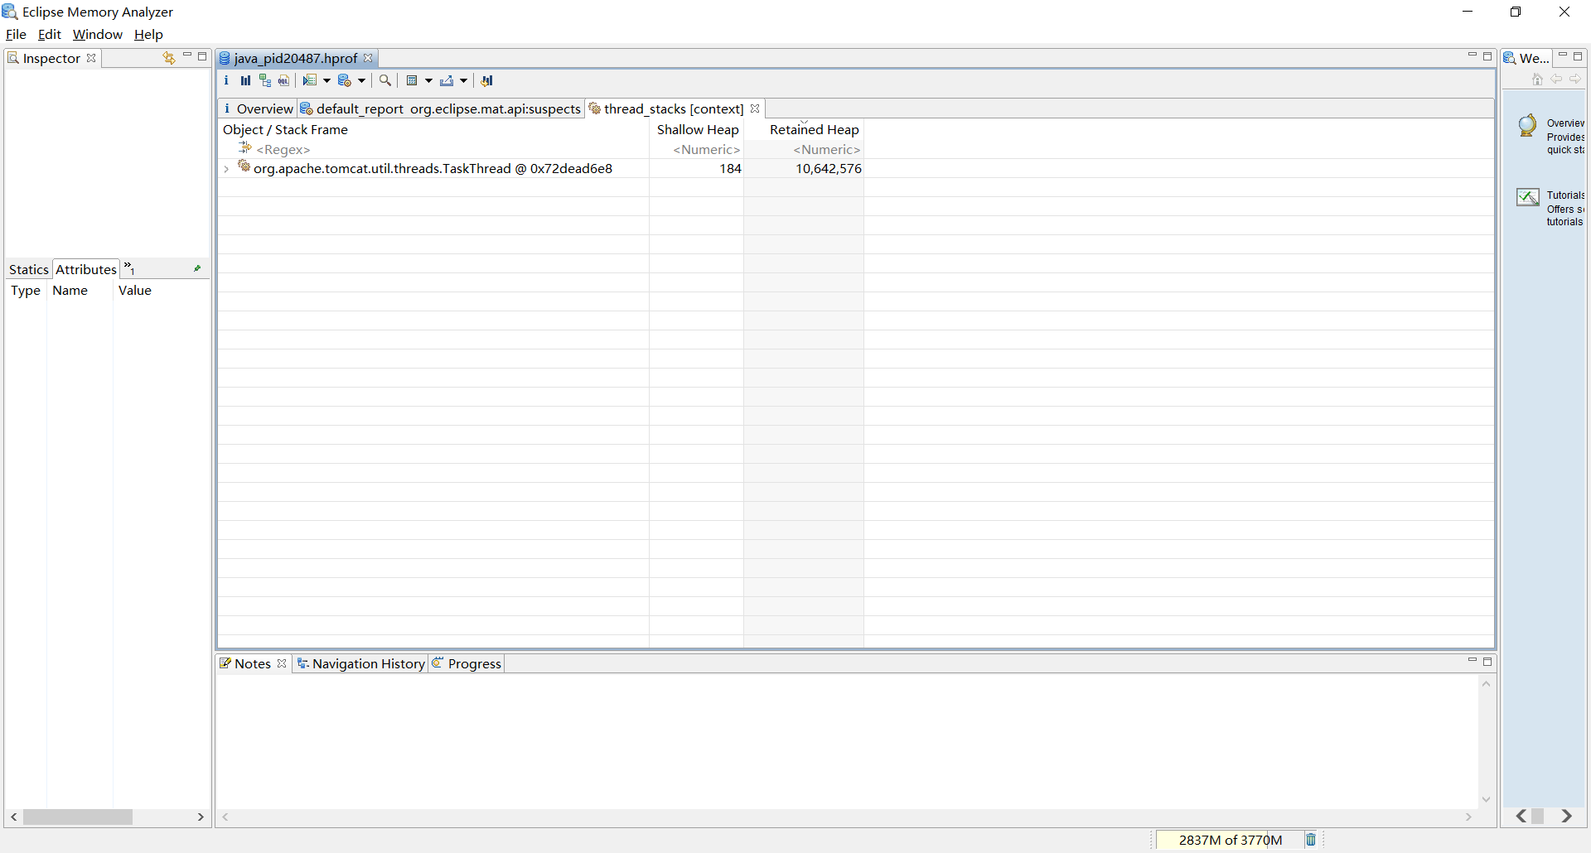The height and width of the screenshot is (853, 1591).
Task: Switch to the Statics tab in Inspector
Action: click(29, 269)
